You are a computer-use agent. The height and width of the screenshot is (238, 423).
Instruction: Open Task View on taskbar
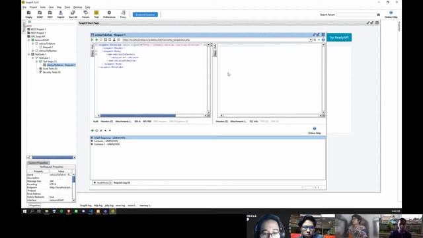(x=39, y=212)
